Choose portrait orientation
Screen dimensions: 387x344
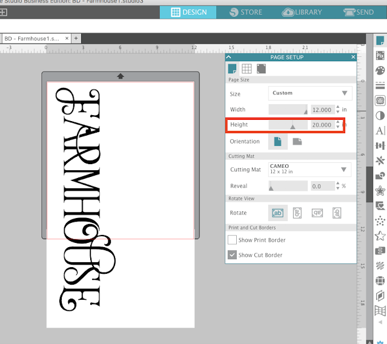278,142
